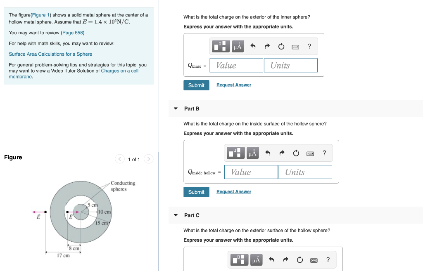Image resolution: width=423 pixels, height=271 pixels.
Task: Click the next figure arrow
Action: tap(148, 159)
